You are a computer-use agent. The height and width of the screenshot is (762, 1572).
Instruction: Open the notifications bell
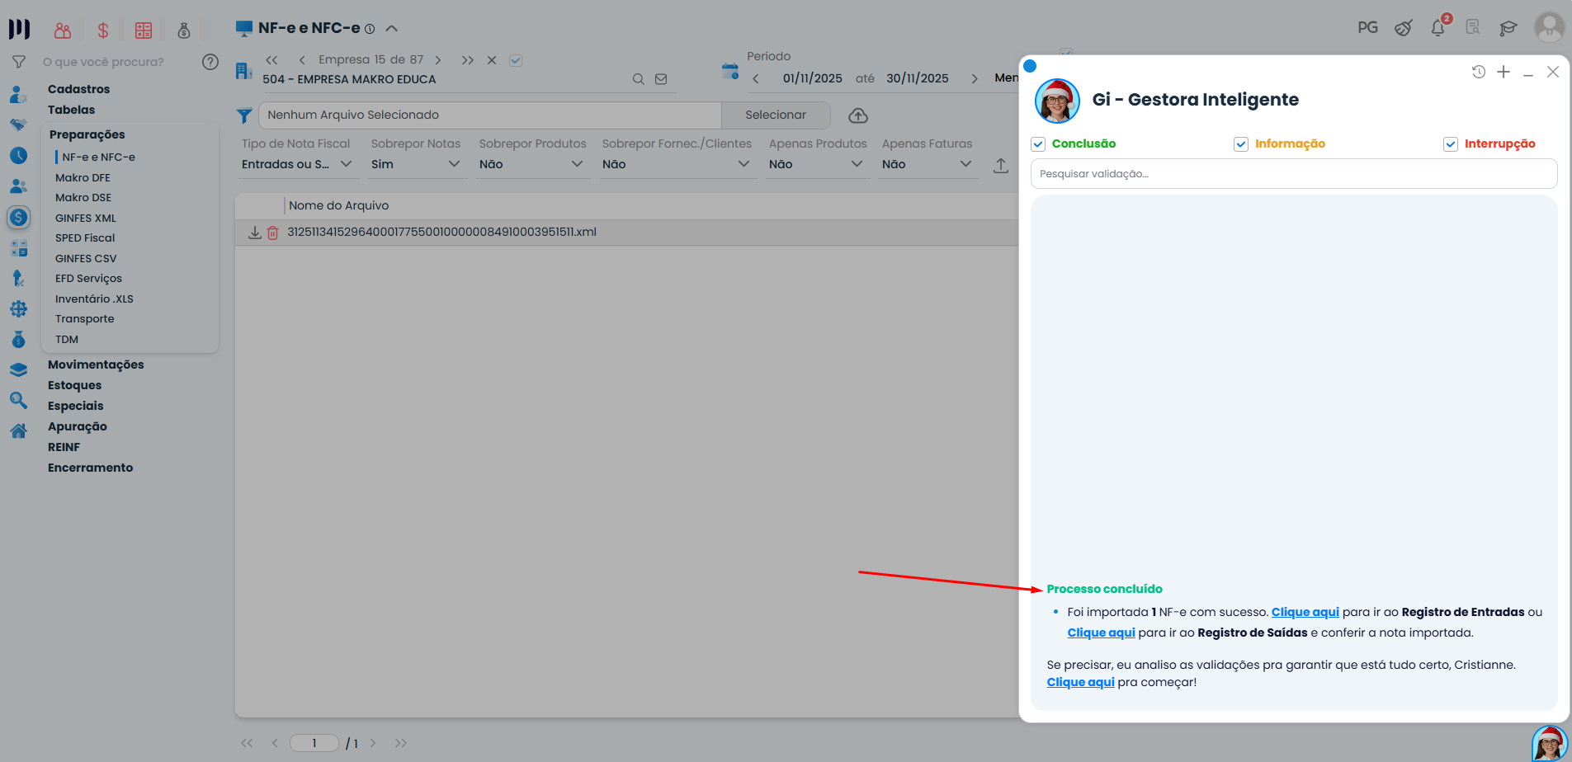(x=1438, y=28)
